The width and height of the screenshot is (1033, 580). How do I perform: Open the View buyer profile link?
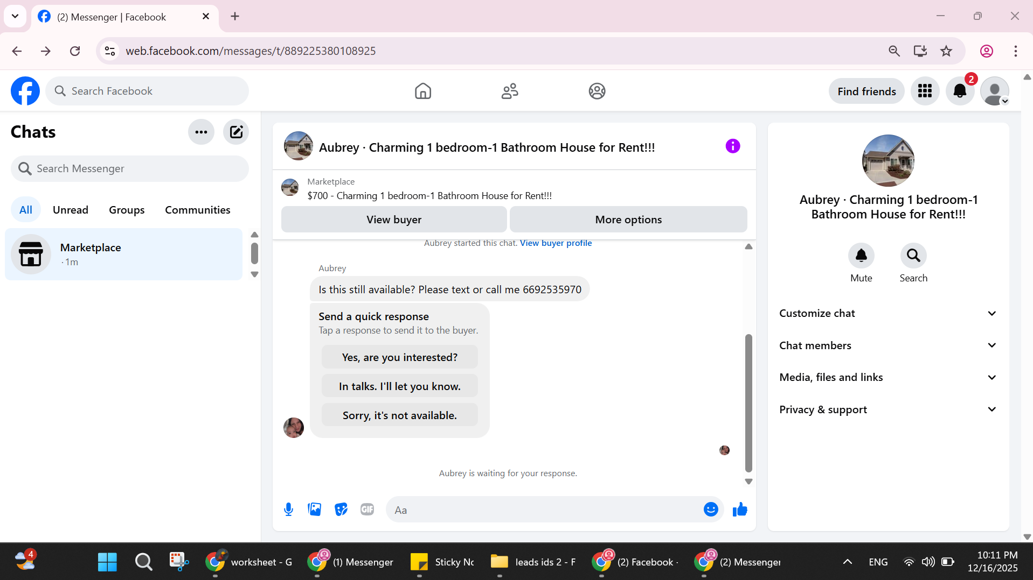[556, 243]
